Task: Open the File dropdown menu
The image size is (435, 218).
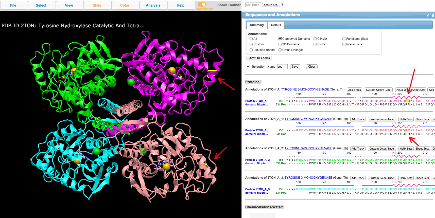Action: pos(13,5)
